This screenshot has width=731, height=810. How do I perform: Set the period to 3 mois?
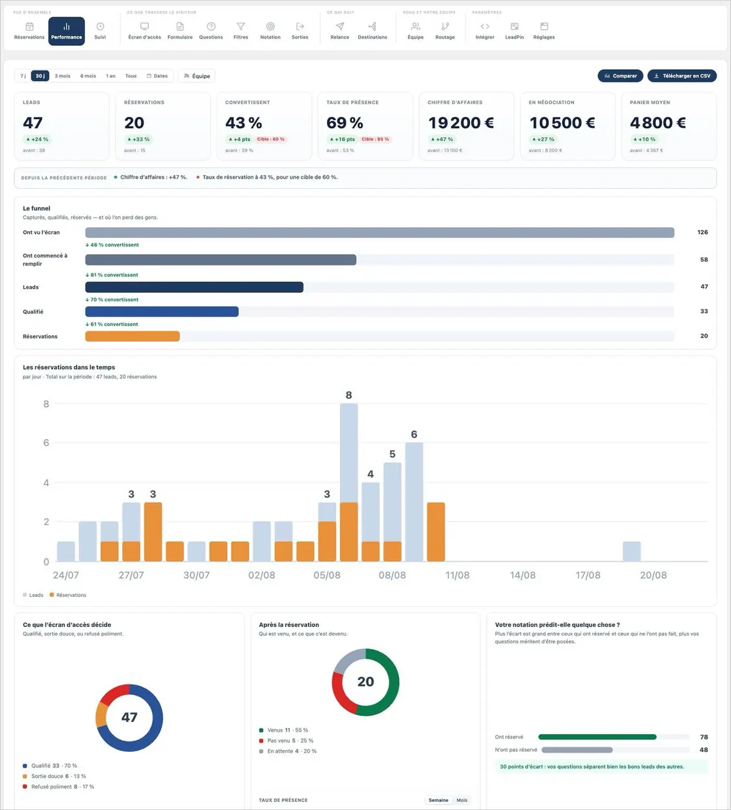[x=63, y=76]
